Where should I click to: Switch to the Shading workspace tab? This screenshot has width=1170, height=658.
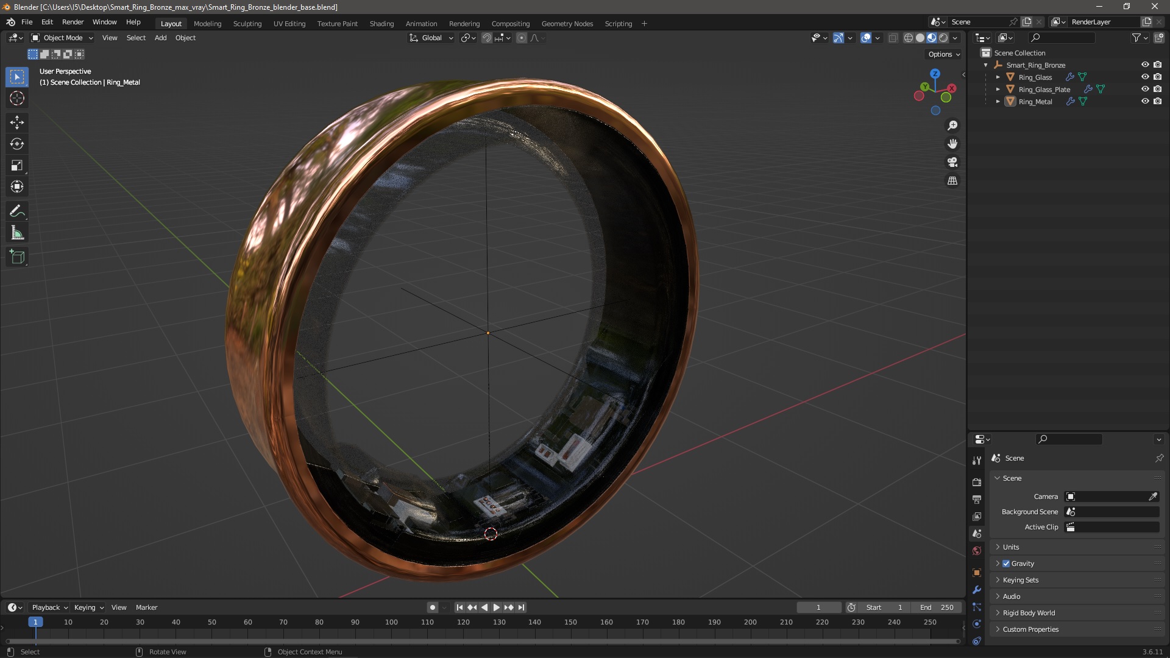381,24
